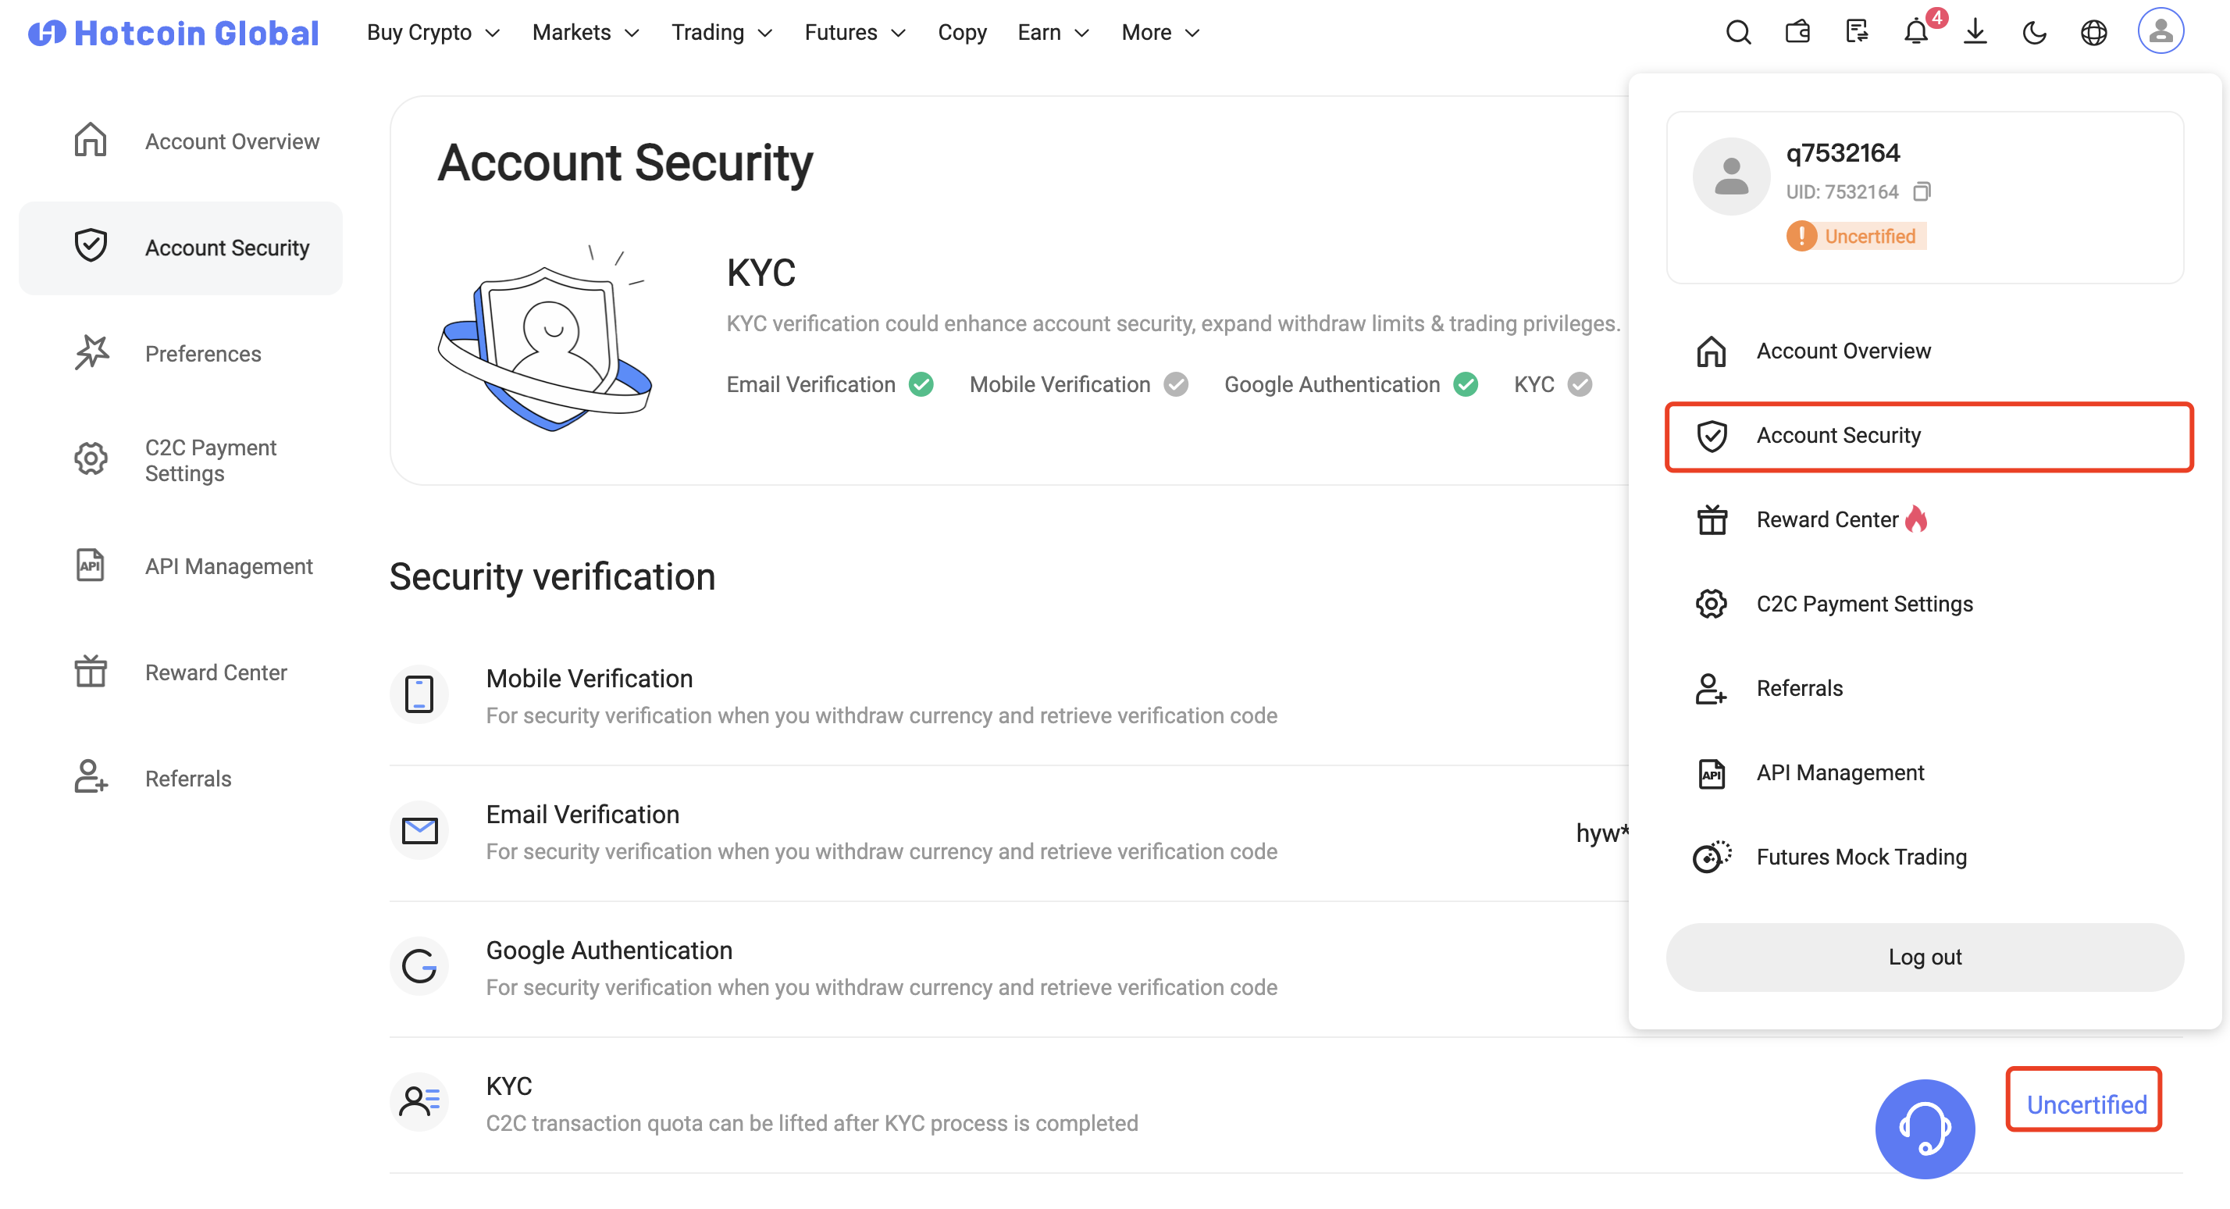
Task: Expand the Buy Crypto dropdown
Action: 433,33
